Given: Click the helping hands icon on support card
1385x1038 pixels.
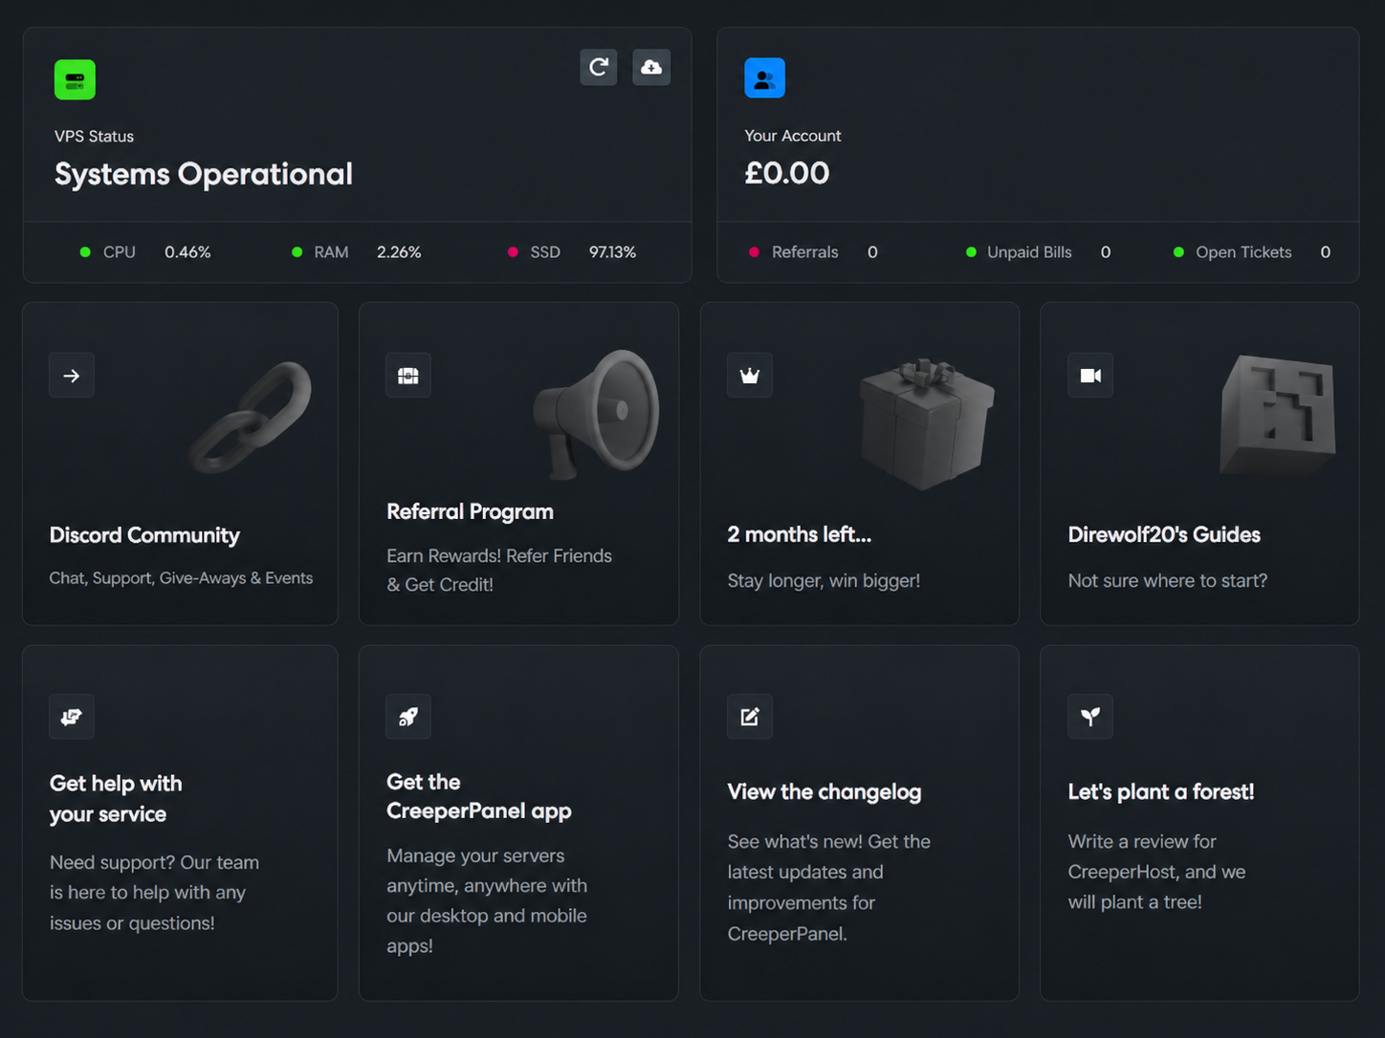Looking at the screenshot, I should (72, 717).
